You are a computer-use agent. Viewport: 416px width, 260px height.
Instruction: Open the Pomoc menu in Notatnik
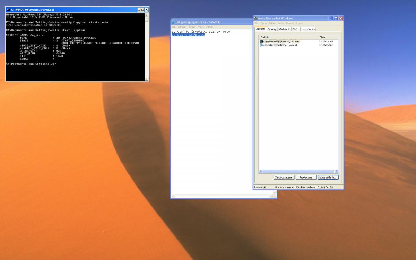[x=210, y=27]
